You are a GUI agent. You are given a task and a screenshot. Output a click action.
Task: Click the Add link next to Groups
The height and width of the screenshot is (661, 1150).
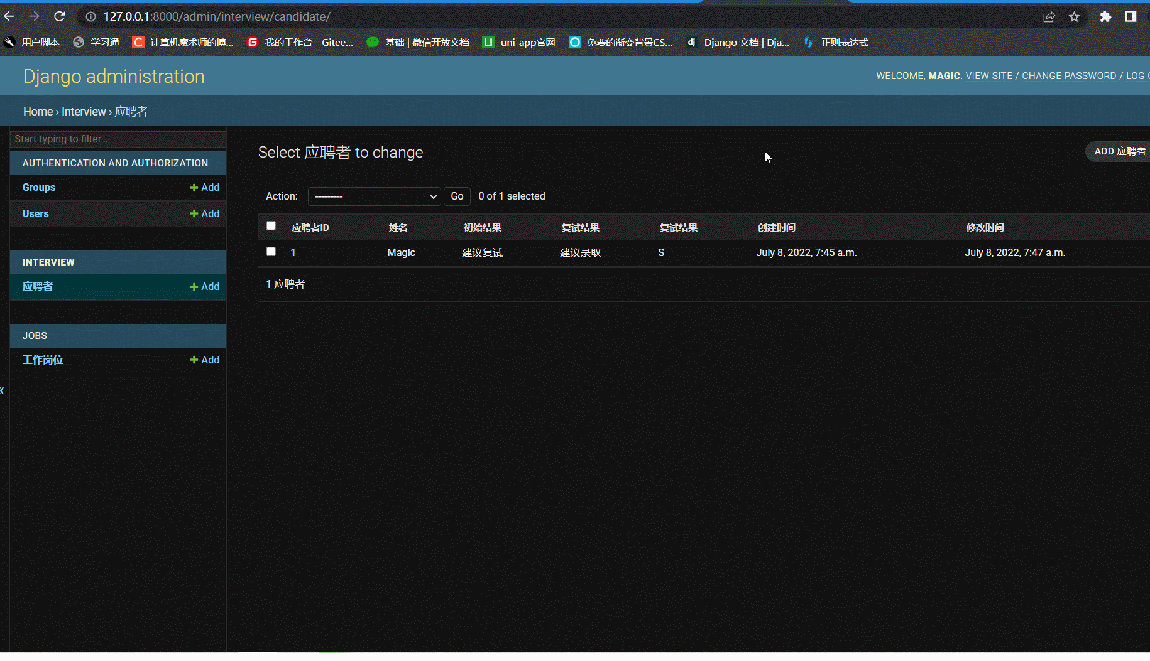pos(205,187)
